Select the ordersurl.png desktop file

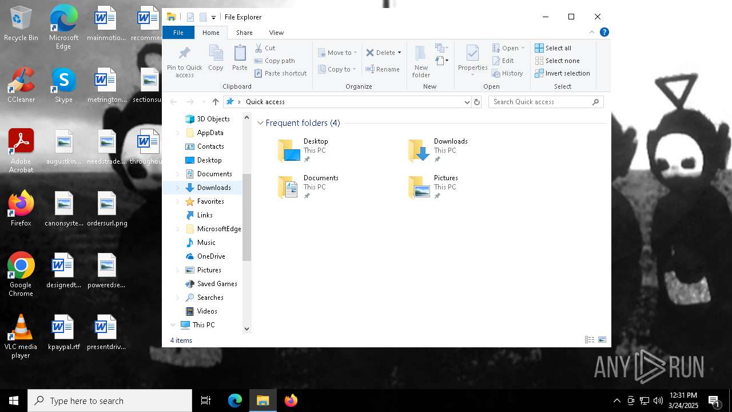(107, 209)
